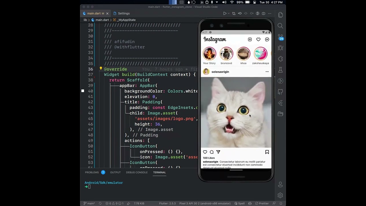Open the Accounts icon in activity bar

point(280,185)
